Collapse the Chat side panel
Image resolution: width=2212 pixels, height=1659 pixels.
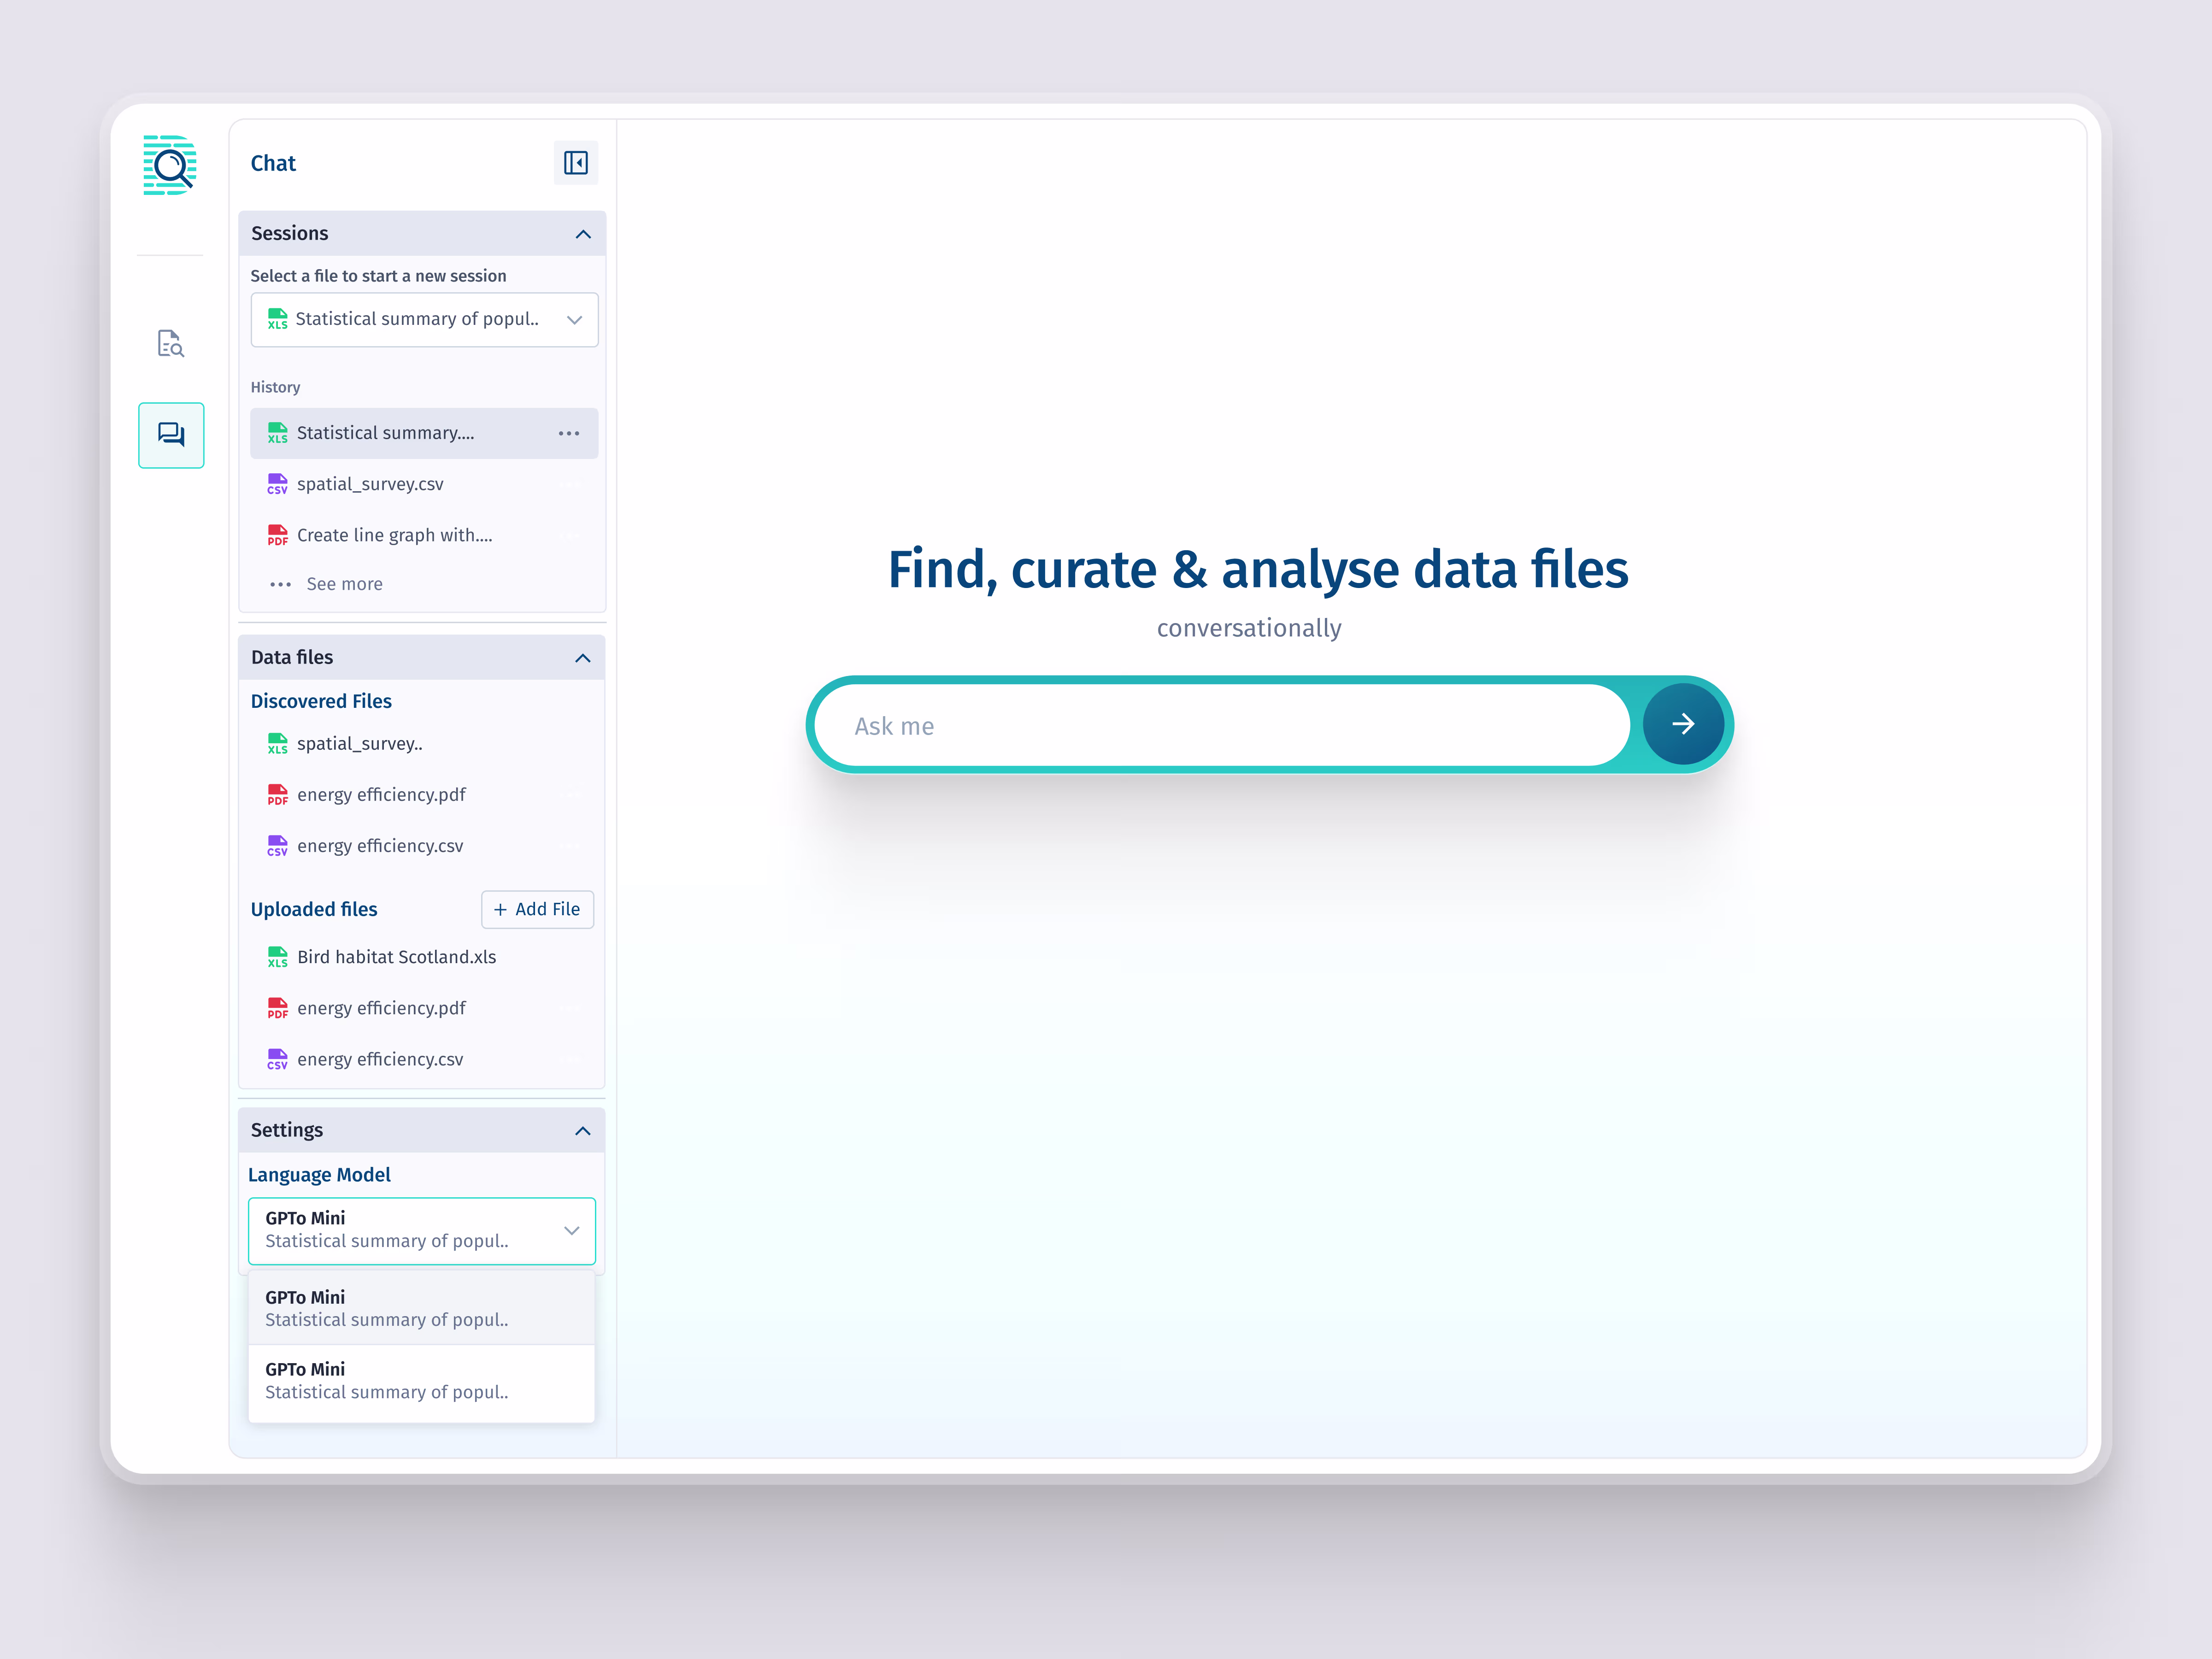tap(575, 163)
